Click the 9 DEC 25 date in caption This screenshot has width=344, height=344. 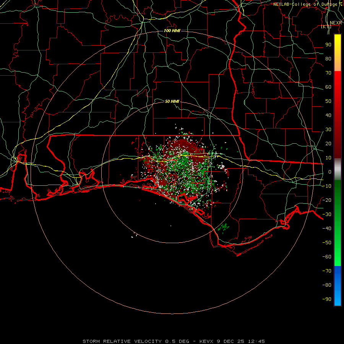pyautogui.click(x=230, y=341)
